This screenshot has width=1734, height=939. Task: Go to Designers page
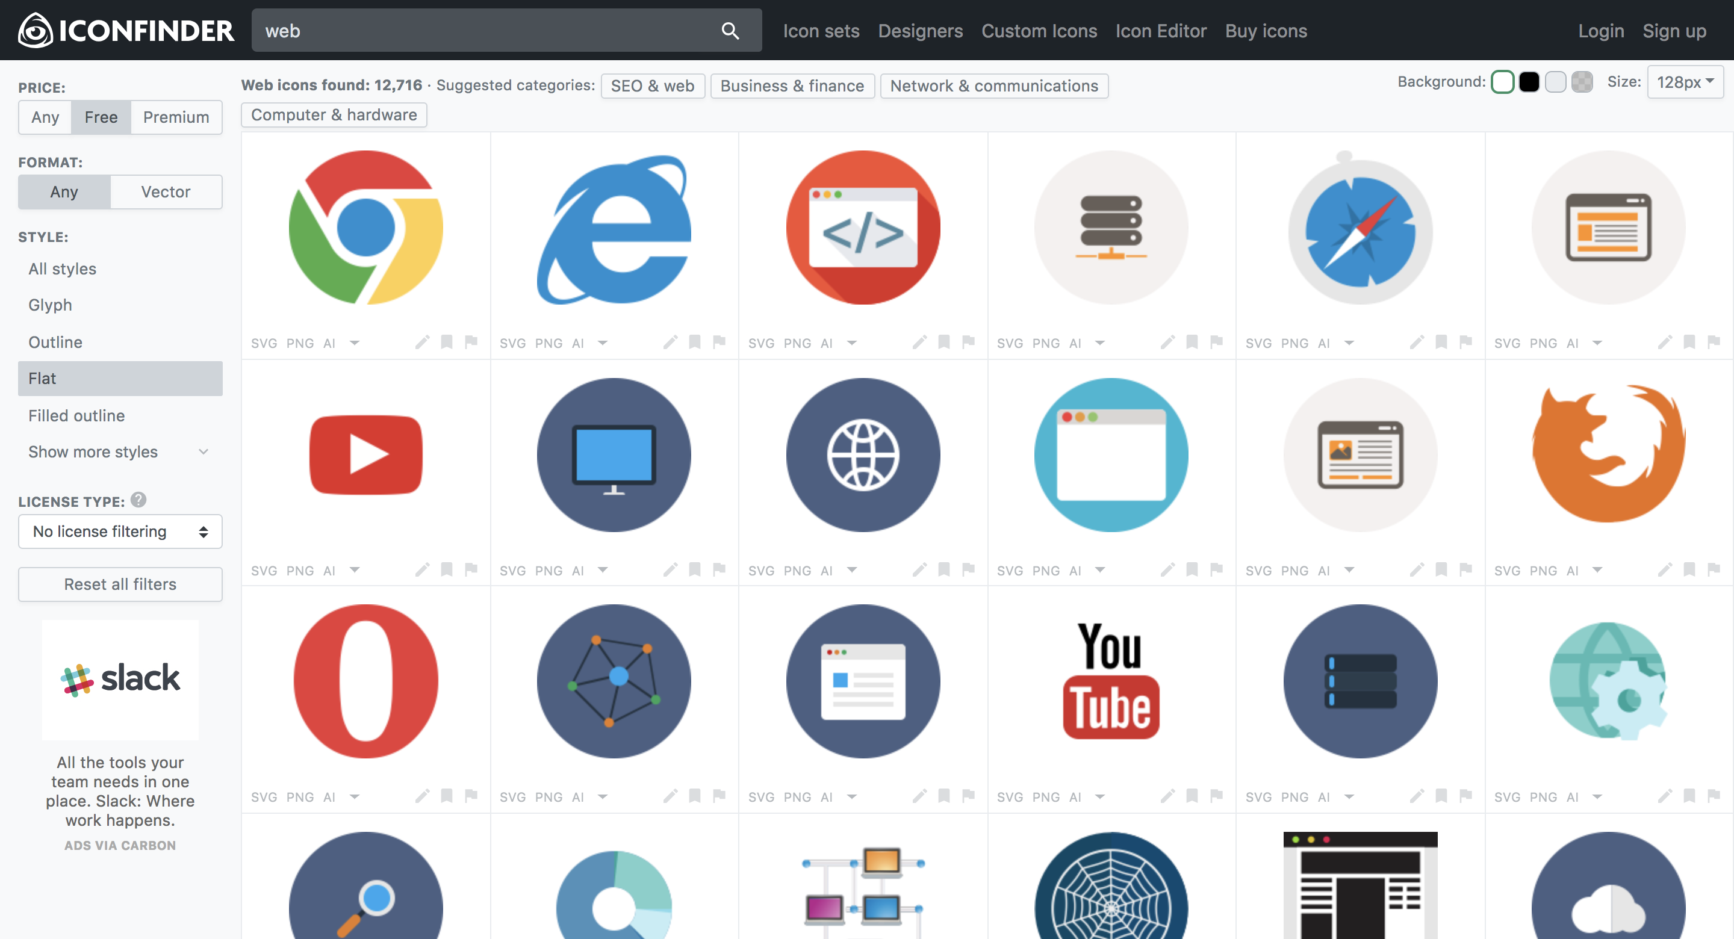[920, 31]
